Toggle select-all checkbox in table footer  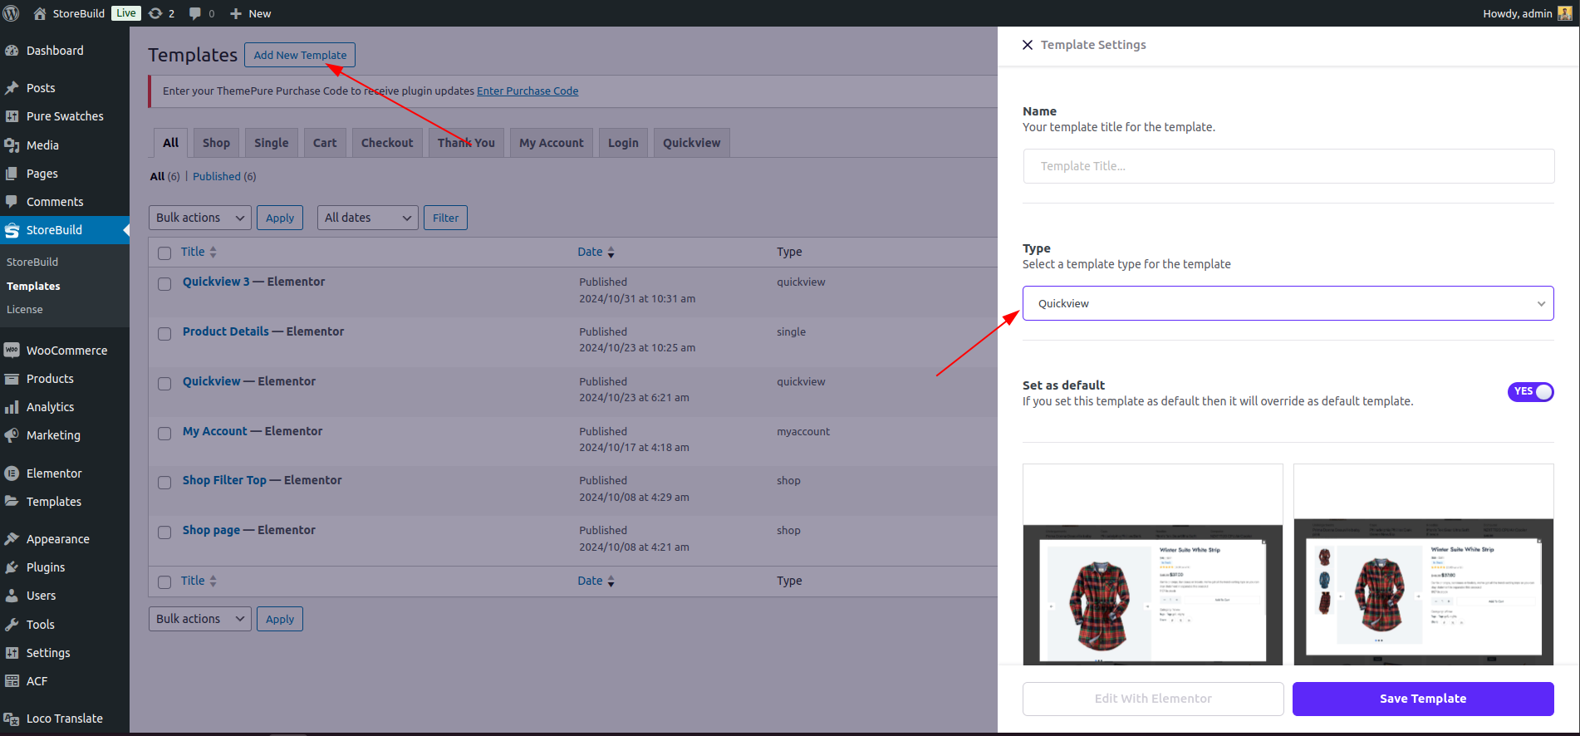click(164, 582)
